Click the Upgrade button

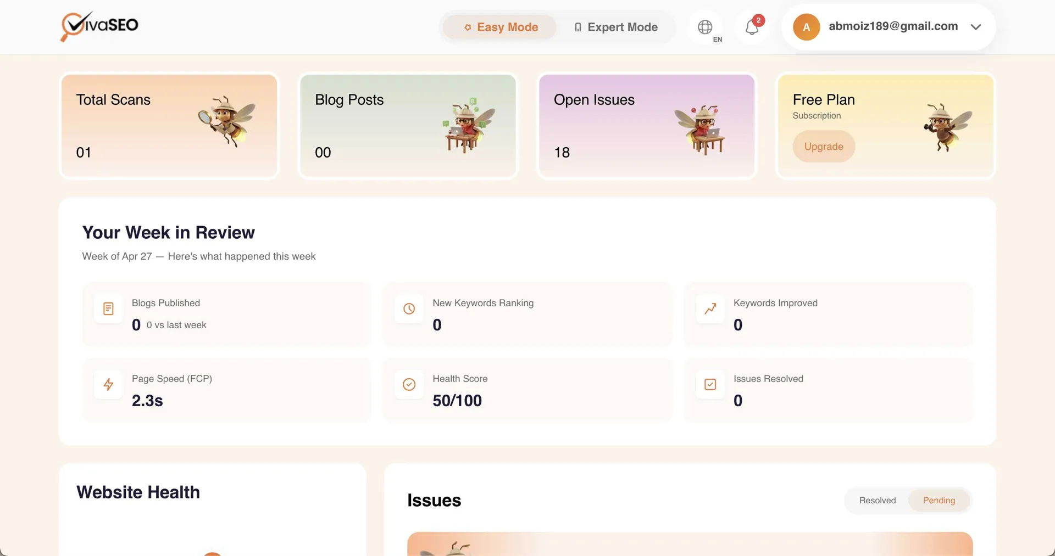tap(824, 147)
